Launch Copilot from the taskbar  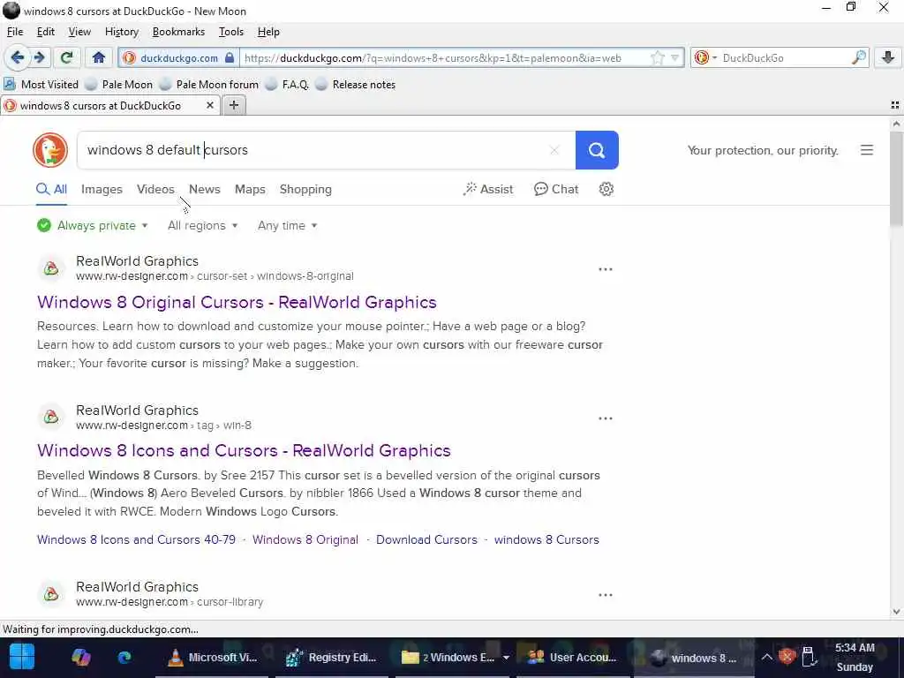pos(80,657)
